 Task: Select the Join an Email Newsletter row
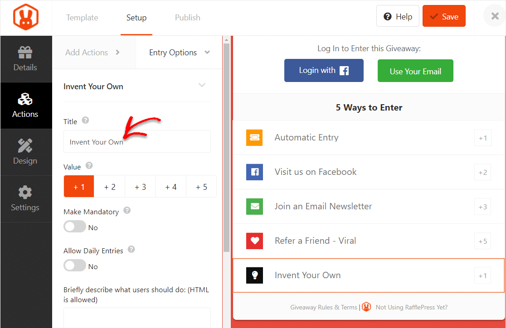click(x=369, y=207)
